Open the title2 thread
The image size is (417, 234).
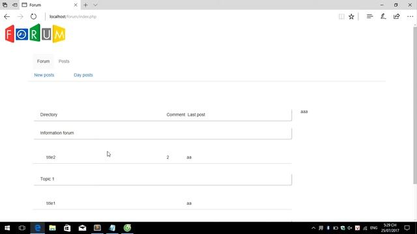(51, 157)
